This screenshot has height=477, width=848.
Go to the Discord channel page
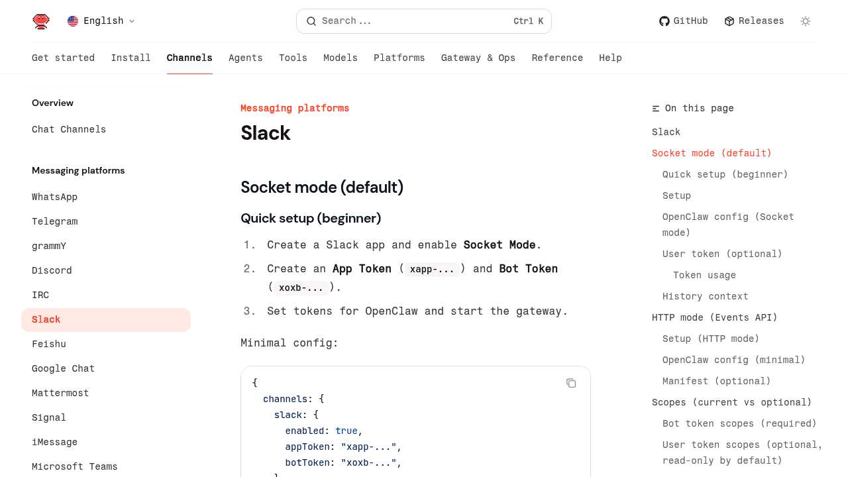click(52, 270)
